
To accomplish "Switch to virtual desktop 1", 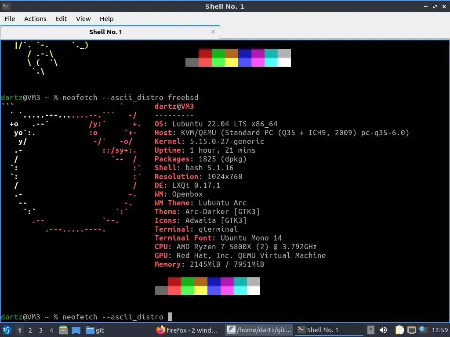I will [19, 330].
